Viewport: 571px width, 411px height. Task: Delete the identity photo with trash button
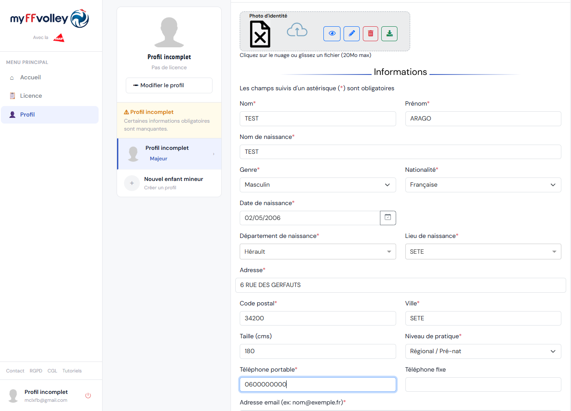click(370, 34)
